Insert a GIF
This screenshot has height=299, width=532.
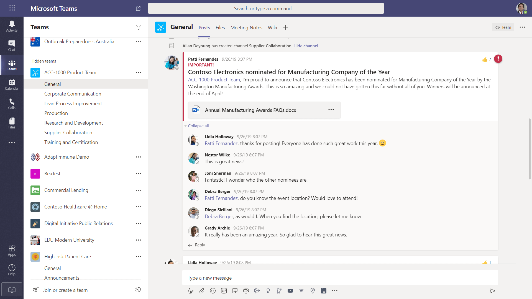coord(224,291)
